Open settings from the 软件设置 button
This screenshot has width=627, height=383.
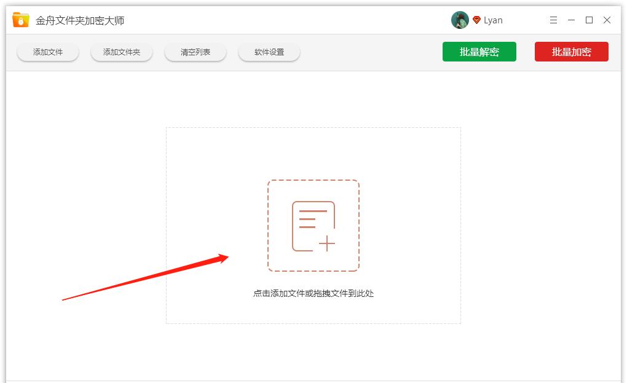pos(269,52)
